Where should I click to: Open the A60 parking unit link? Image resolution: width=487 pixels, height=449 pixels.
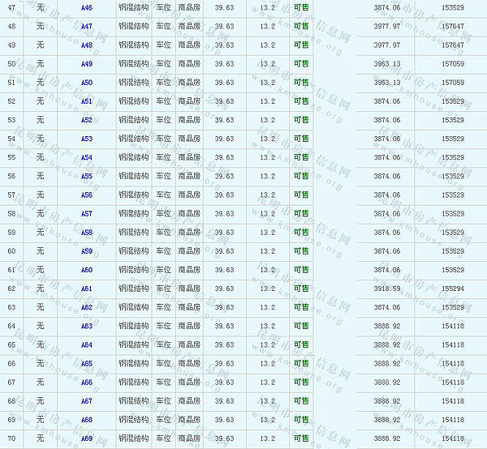coord(87,269)
